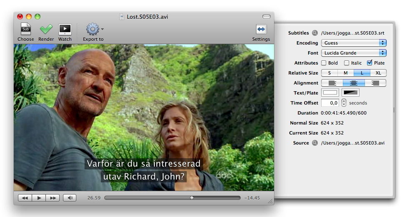Screen dimensions: 410x217
Task: Click the Duration value 0:00:41:45.490/600
Action: [x=344, y=113]
